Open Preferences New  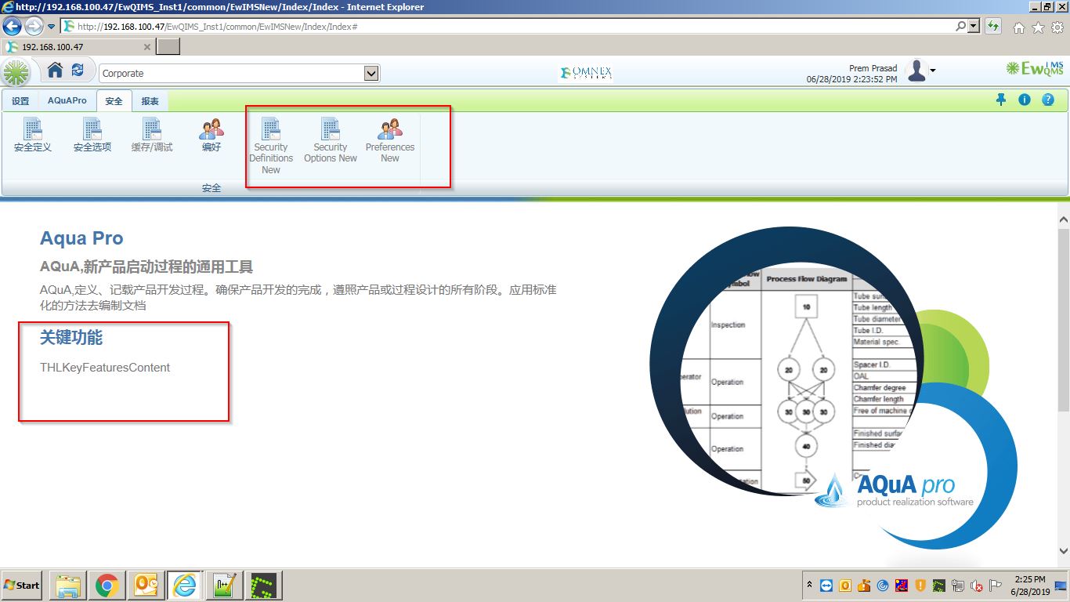[x=390, y=141]
